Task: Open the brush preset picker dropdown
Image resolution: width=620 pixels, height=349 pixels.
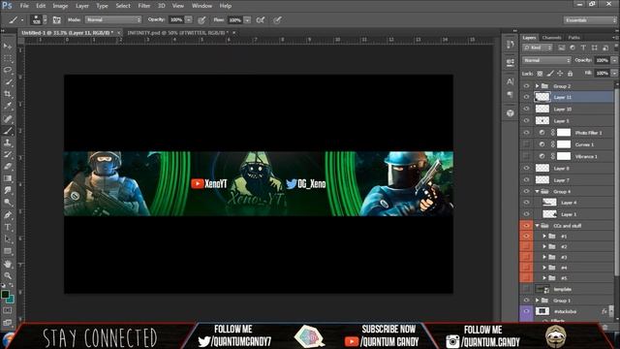Action: (x=46, y=19)
